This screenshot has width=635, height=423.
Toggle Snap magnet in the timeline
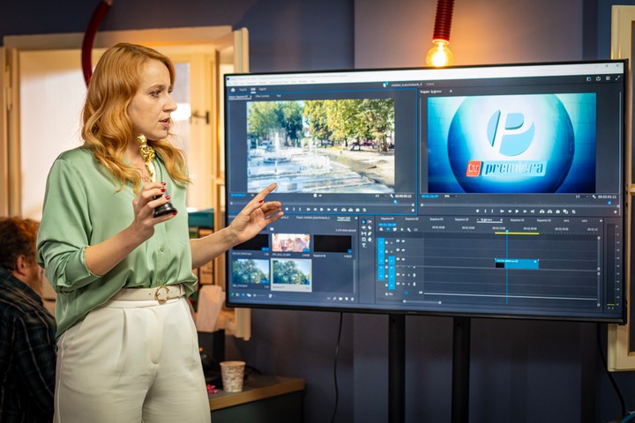(x=386, y=231)
